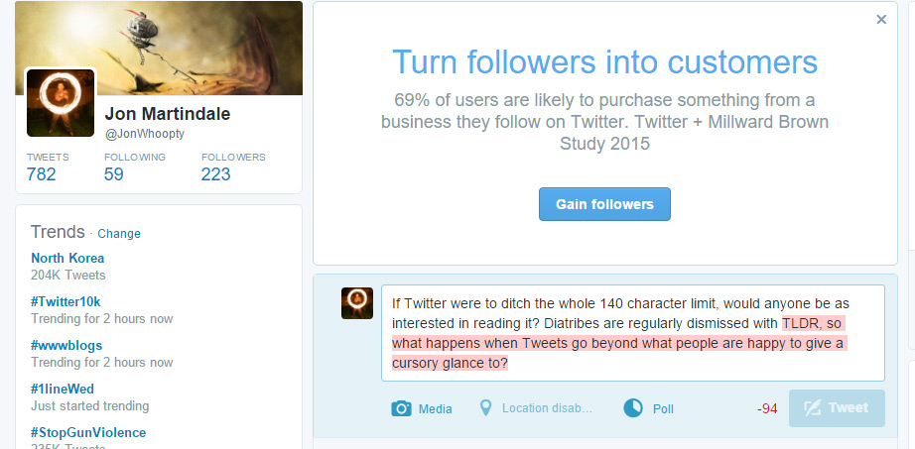
Task: Open the North Korea trend
Action: pyautogui.click(x=67, y=258)
